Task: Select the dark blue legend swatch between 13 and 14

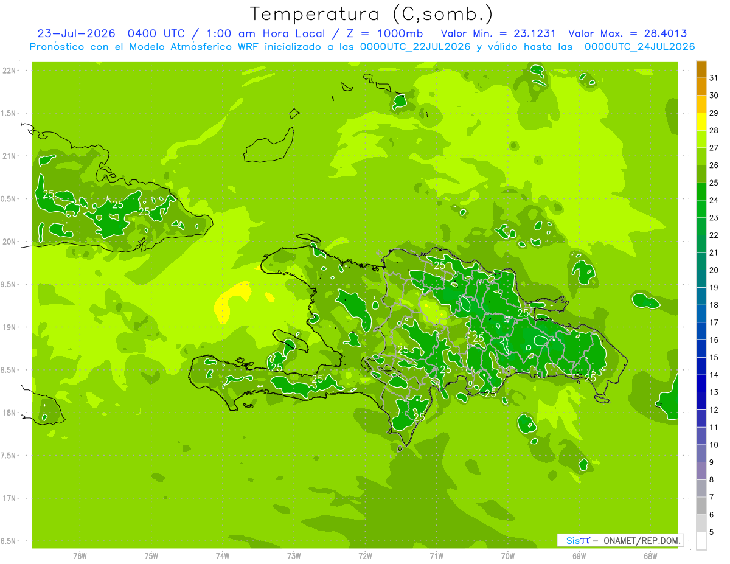Action: [x=701, y=384]
